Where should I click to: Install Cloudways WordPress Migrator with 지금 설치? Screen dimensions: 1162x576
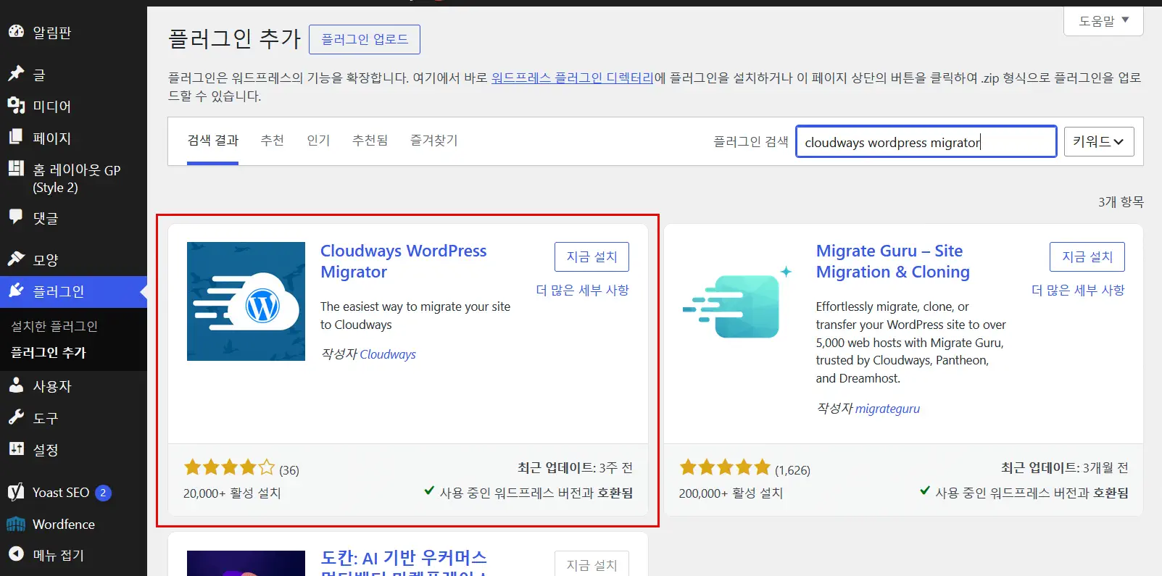tap(592, 256)
